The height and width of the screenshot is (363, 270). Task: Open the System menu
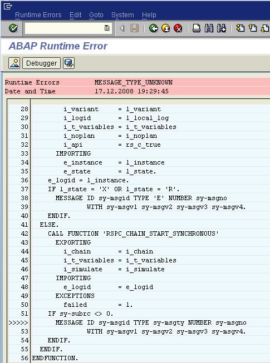coord(122,15)
